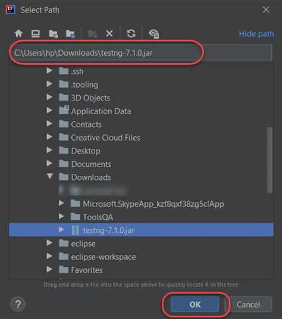Click the path text field
Viewport: 282px width, 319px height.
[x=140, y=53]
